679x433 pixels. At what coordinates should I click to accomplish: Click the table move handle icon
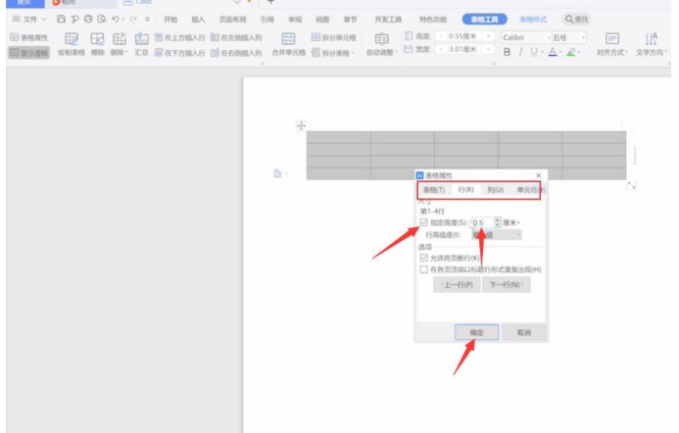click(x=301, y=125)
